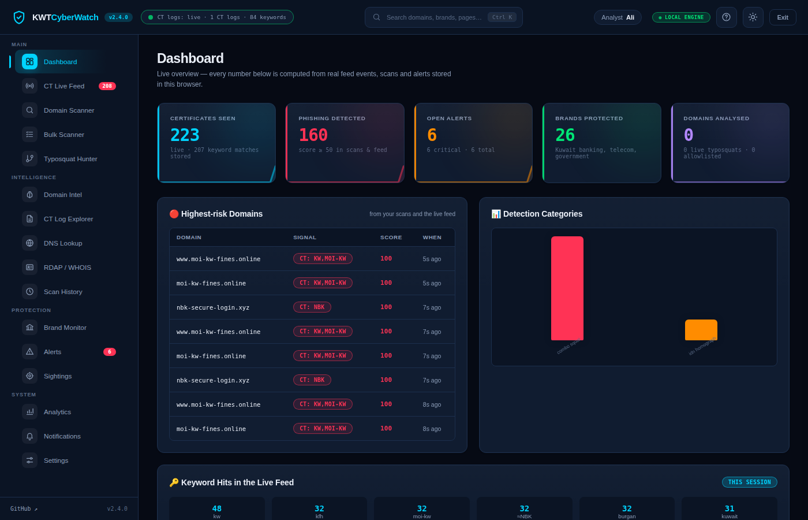Open Notifications bell icon

[29, 436]
